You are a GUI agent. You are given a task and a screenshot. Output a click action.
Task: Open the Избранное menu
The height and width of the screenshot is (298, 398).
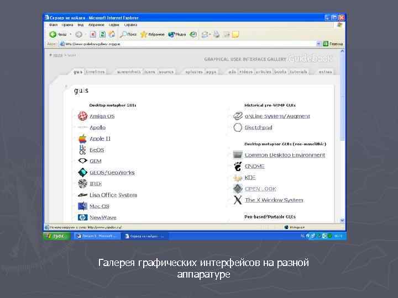[96, 25]
